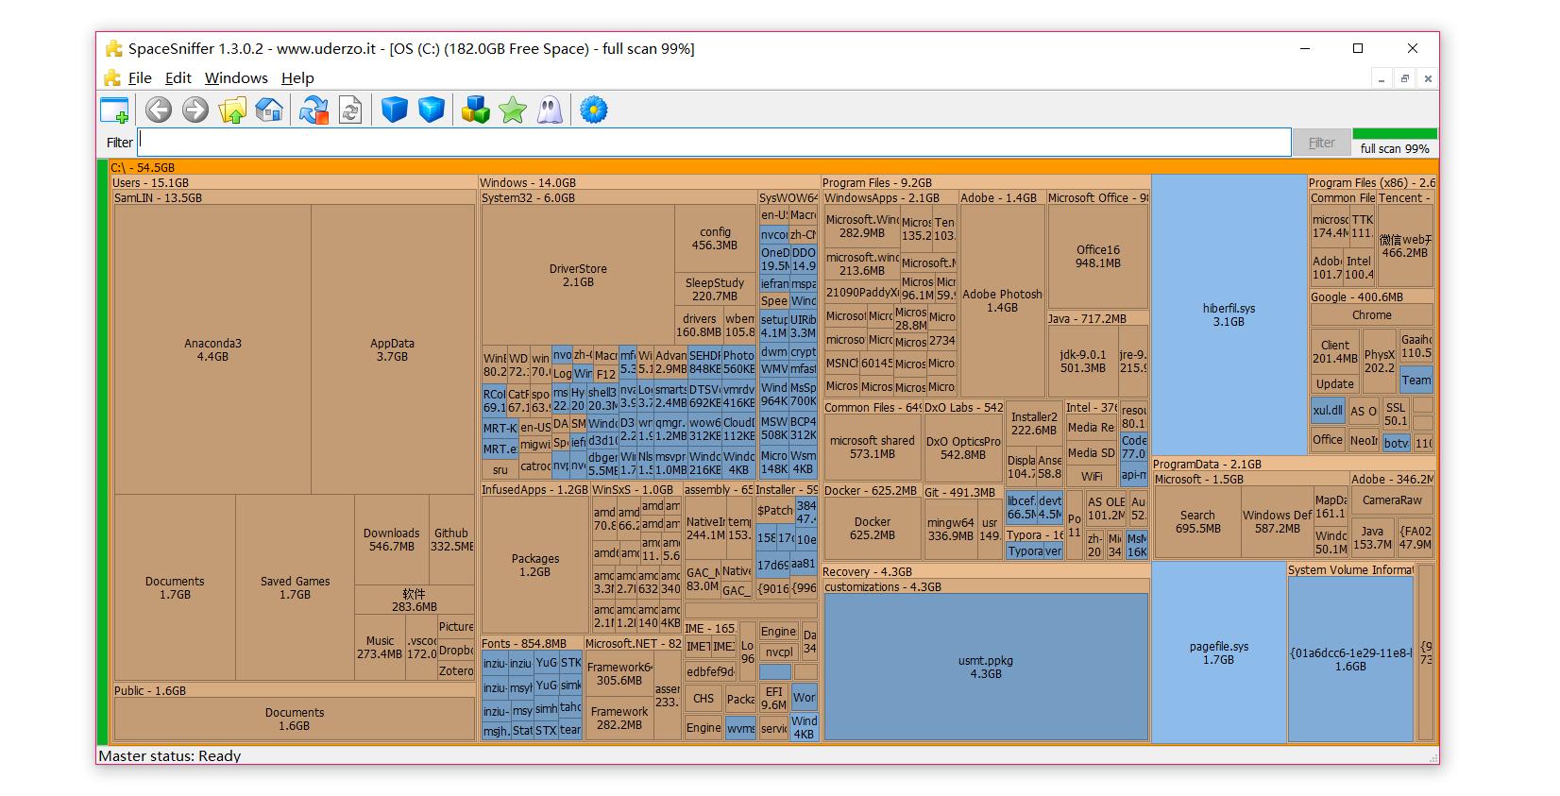Select the Saved Games 1.7GB block
Screen dimensions: 1560x796
pyautogui.click(x=295, y=587)
